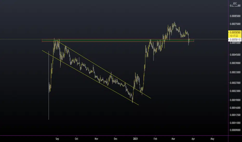Viewport: 242px width, 142px height.
Task: Click the 0.00009000 price axis label
Action: click(235, 130)
